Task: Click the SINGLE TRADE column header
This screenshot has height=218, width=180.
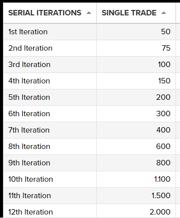Action: [136, 13]
